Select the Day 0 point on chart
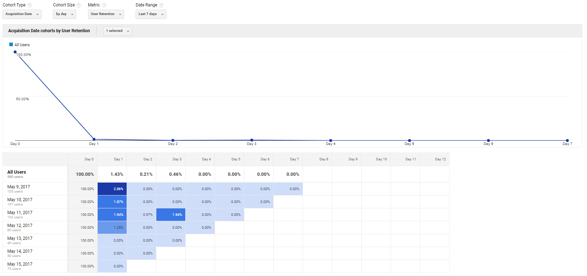Viewport: 587px width, 276px height. coord(15,52)
